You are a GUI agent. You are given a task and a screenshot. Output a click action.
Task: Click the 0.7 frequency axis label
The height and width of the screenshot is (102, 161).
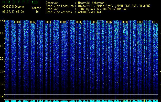click(x=2, y=84)
